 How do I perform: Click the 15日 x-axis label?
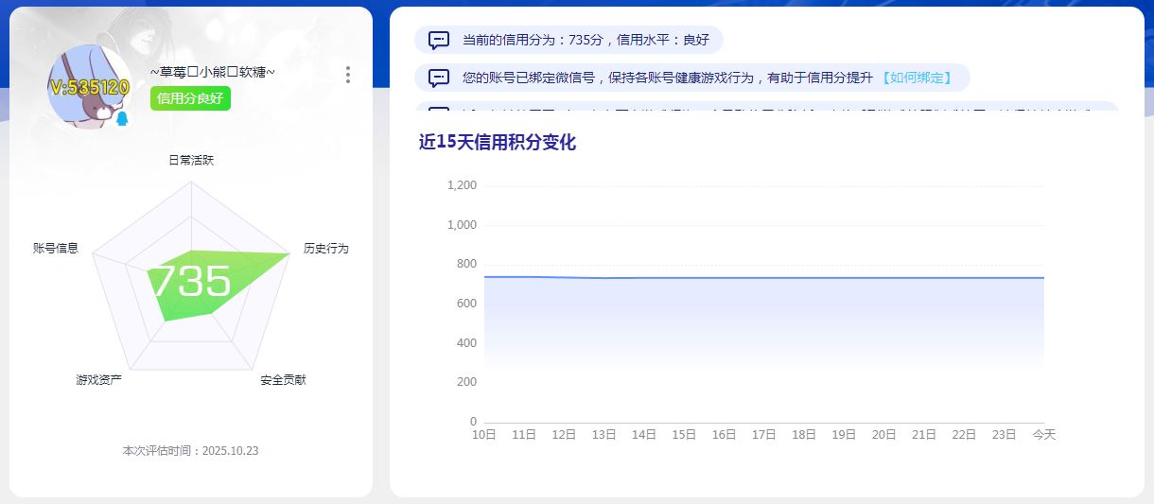(x=684, y=434)
